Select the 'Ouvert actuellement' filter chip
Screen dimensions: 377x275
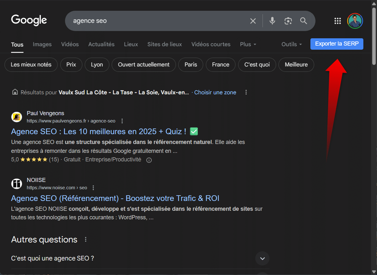point(144,65)
